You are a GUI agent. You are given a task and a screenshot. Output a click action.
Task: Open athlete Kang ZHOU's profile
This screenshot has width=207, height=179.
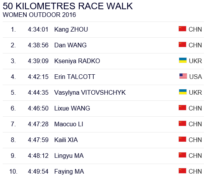71,29
